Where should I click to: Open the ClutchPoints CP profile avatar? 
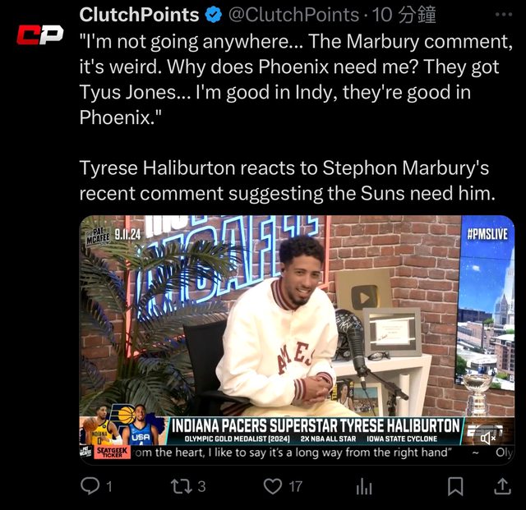click(x=40, y=34)
